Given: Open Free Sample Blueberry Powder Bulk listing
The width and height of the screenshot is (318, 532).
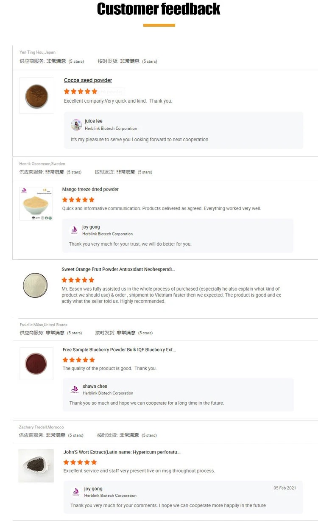Looking at the screenshot, I should tap(119, 350).
